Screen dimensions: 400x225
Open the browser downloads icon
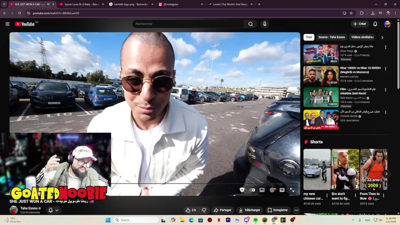tap(373, 13)
